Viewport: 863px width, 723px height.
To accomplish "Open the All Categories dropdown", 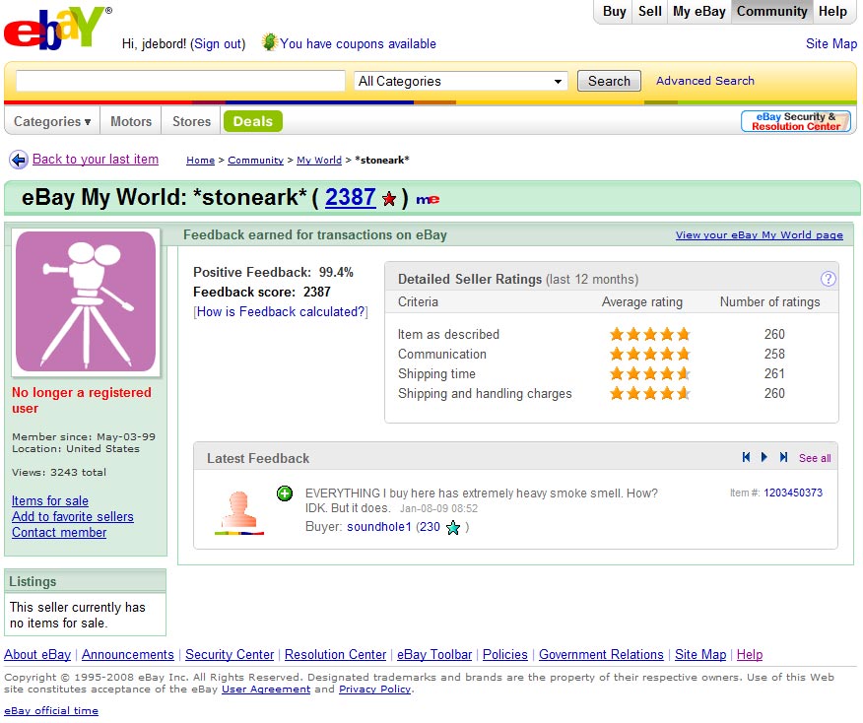I will 460,81.
